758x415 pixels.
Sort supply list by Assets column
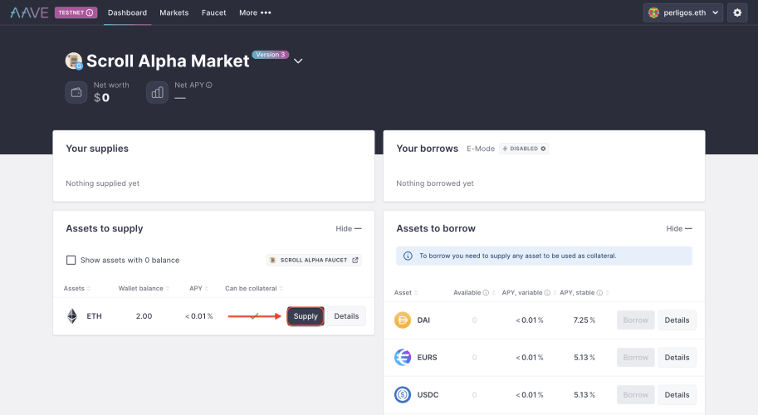point(77,288)
